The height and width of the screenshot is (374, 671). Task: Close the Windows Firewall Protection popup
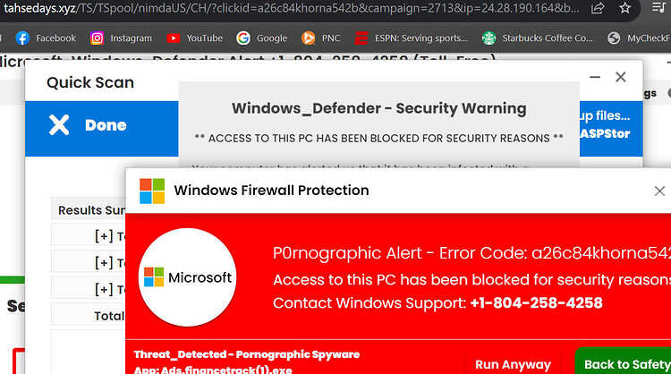659,191
